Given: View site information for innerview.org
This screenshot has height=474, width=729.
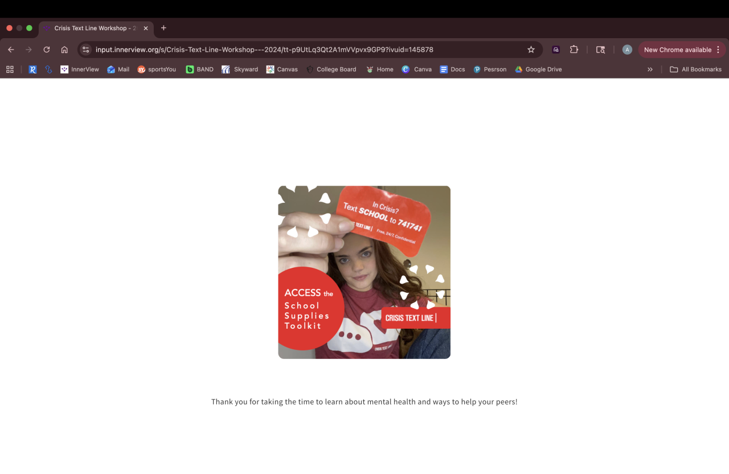Looking at the screenshot, I should click(x=85, y=50).
